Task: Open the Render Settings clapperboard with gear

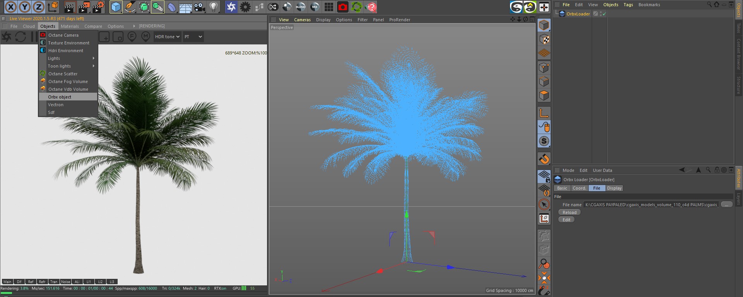Action: tap(98, 7)
